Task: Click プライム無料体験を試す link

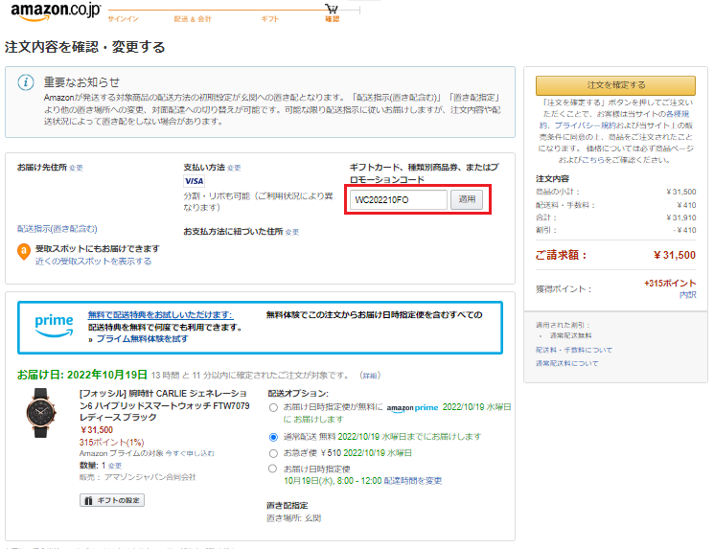Action: pos(142,338)
